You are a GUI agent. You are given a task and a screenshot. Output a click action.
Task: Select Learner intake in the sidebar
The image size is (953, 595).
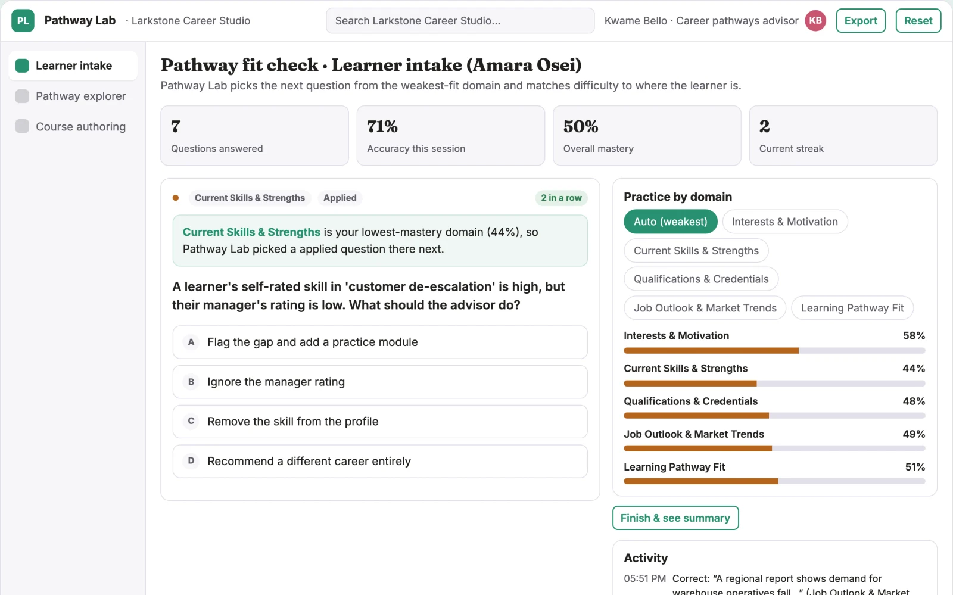73,66
